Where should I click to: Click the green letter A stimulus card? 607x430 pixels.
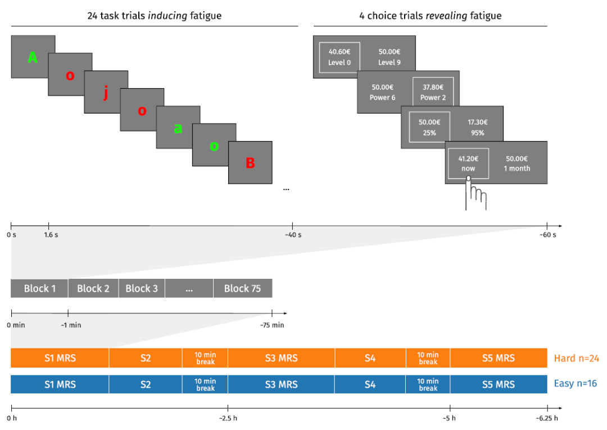(33, 57)
